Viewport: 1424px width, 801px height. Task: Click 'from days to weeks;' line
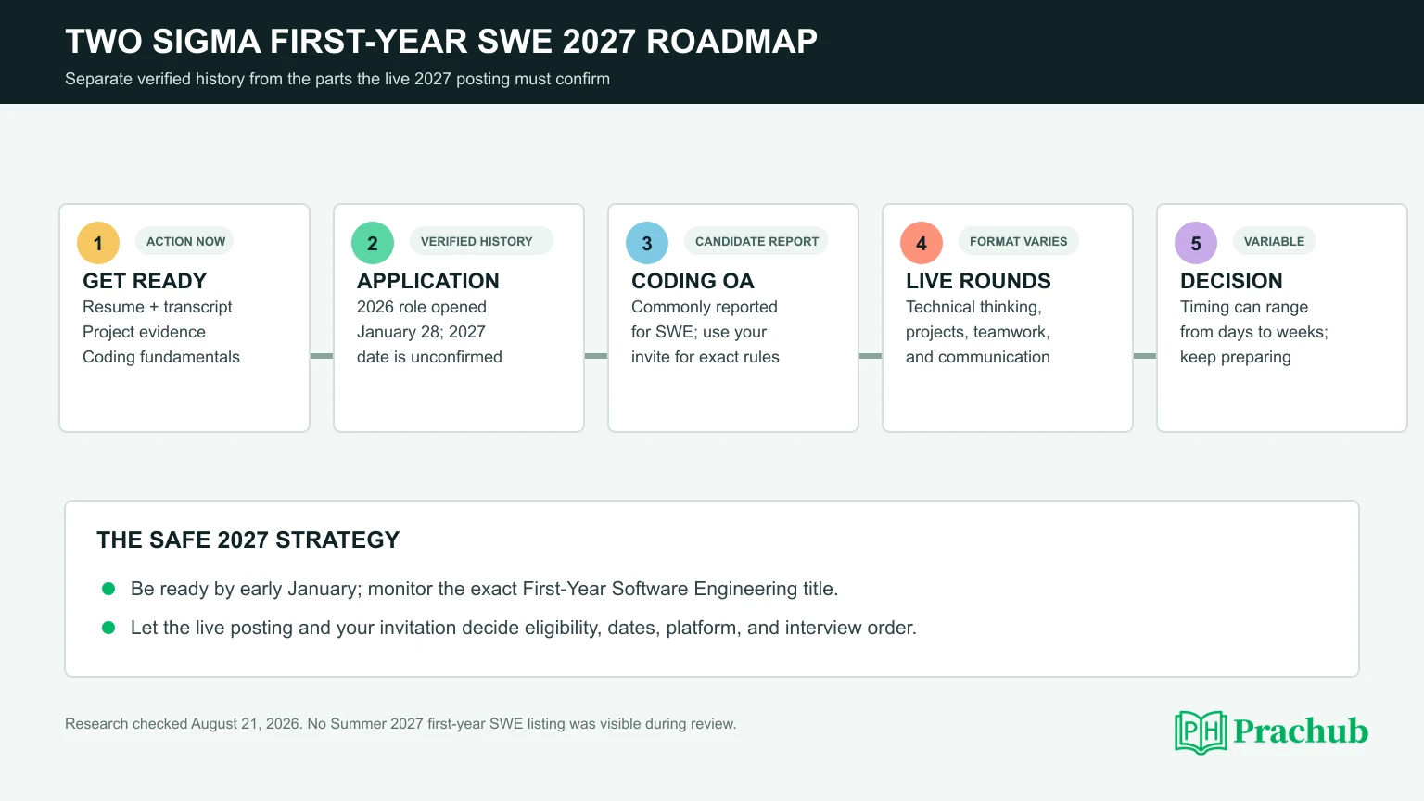point(1254,332)
